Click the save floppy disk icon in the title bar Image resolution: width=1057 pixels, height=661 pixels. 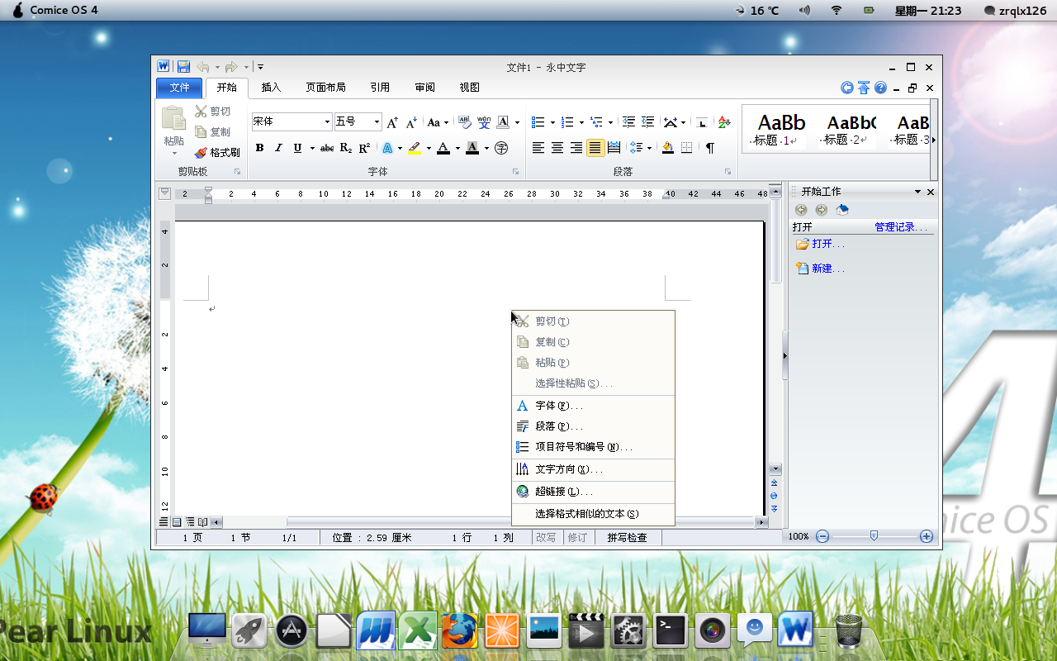tap(183, 67)
